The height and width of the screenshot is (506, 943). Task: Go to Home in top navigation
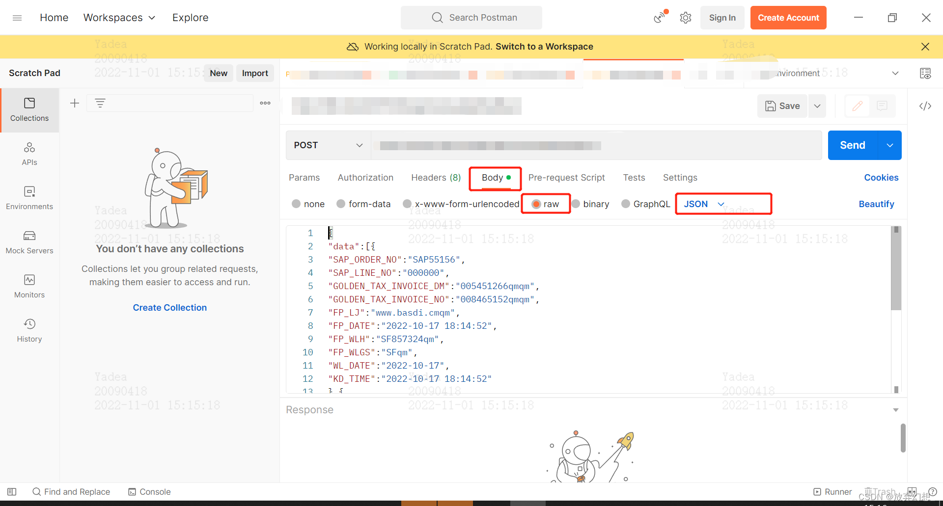click(54, 18)
